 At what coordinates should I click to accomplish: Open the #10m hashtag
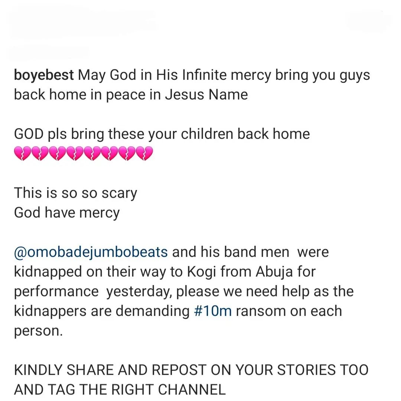point(213,311)
